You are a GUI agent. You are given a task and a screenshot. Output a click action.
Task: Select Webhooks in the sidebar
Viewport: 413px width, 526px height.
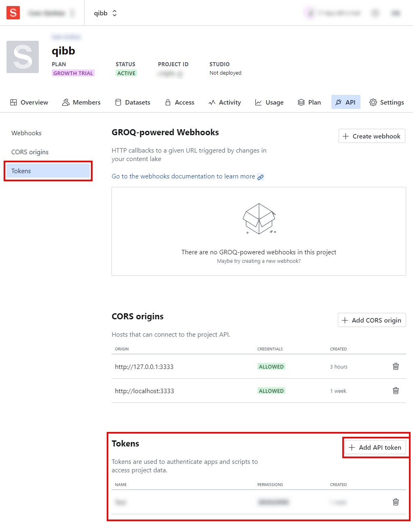26,133
